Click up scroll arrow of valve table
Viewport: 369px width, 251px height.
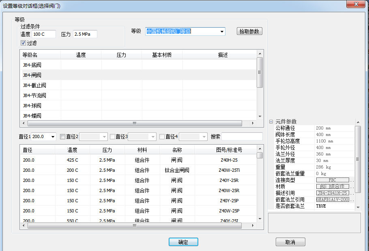coord(260,149)
